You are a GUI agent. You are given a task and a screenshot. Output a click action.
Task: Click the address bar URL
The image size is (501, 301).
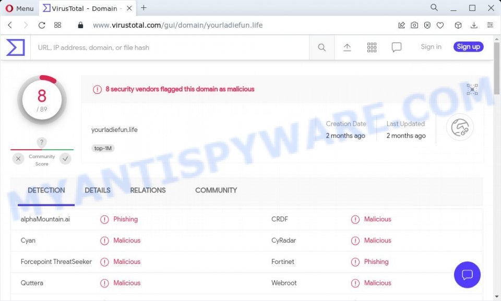tap(177, 25)
